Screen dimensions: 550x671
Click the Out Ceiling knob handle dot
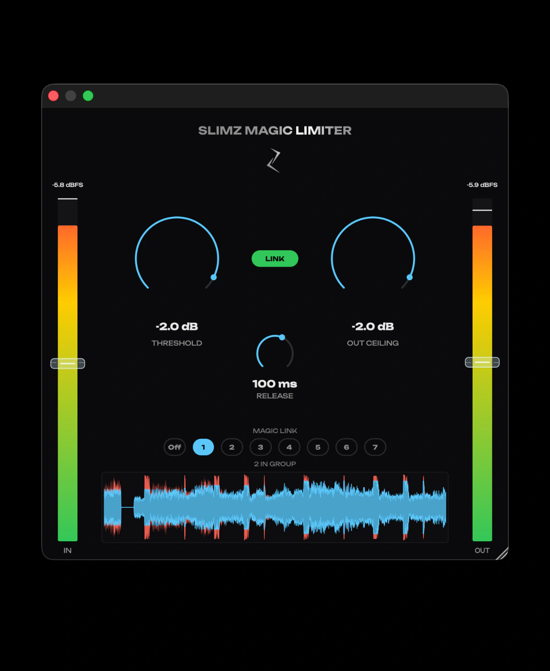tap(410, 277)
